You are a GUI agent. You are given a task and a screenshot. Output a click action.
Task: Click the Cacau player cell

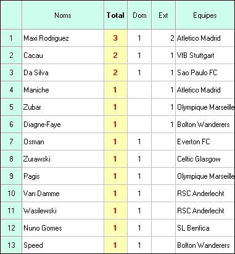click(x=63, y=55)
